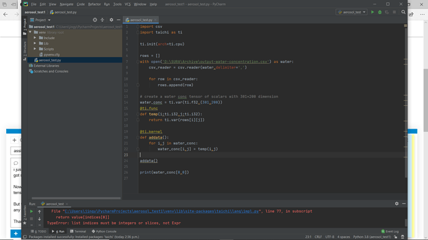This screenshot has height=240, width=428.
Task: Toggle the Favorites tool window side tab
Action: [x=25, y=215]
